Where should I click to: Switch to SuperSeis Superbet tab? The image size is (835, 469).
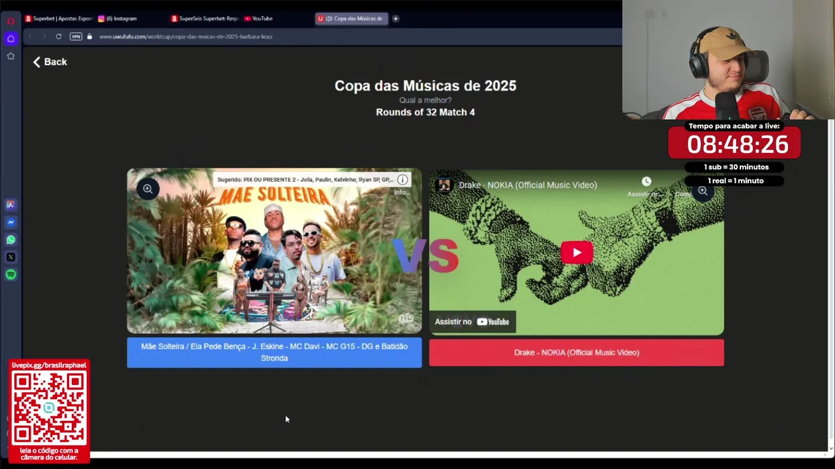pyautogui.click(x=205, y=18)
